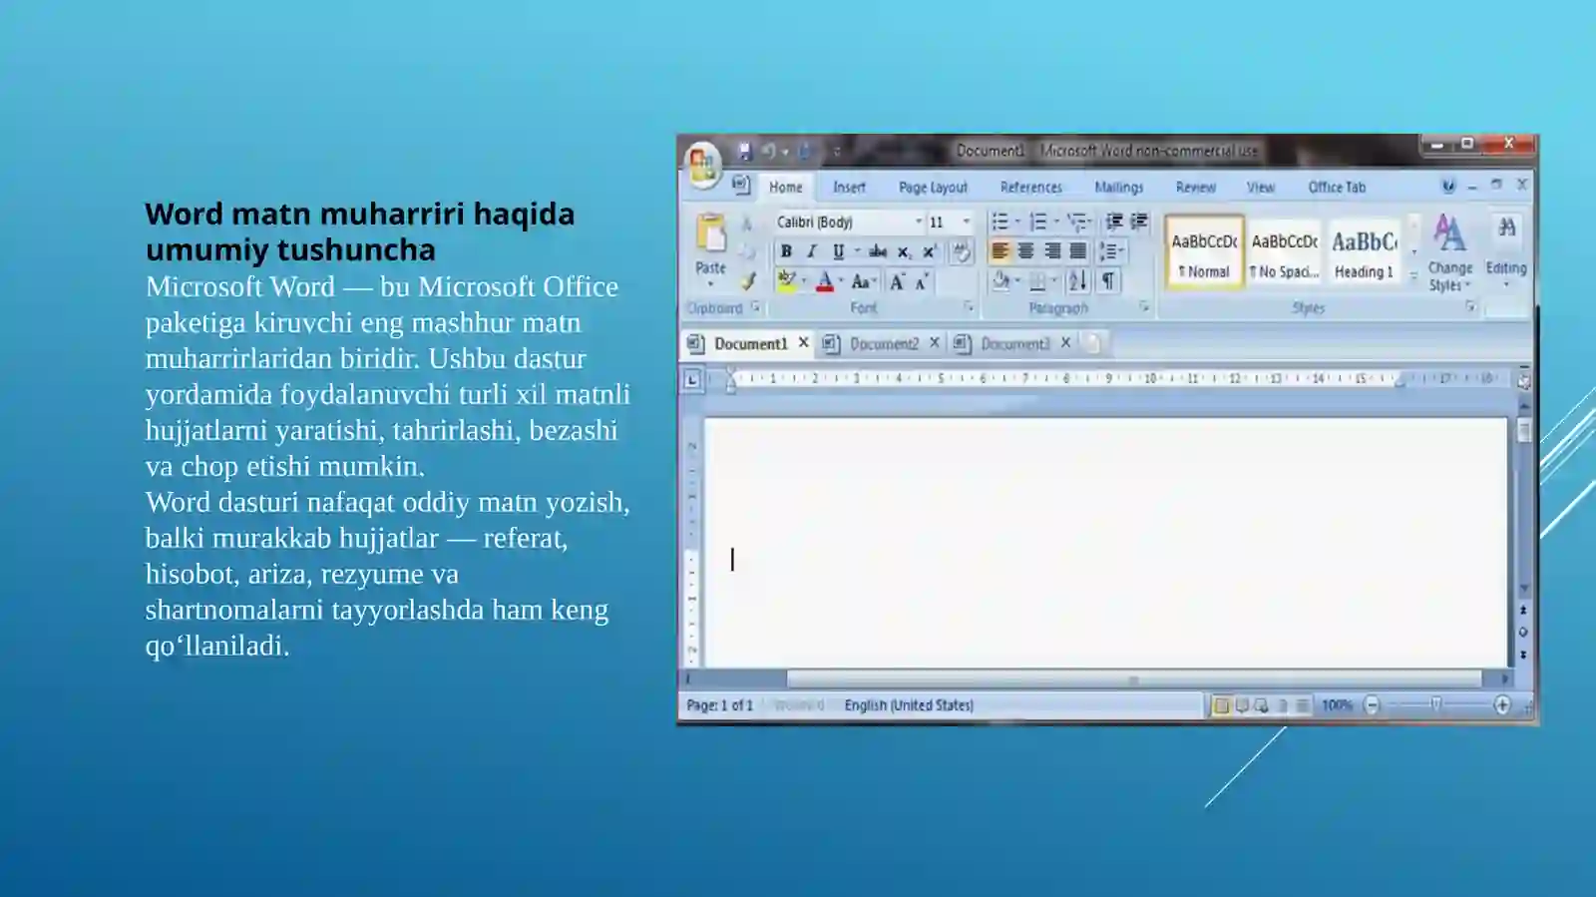Sort the selected text
This screenshot has height=897, width=1596.
tap(1077, 281)
